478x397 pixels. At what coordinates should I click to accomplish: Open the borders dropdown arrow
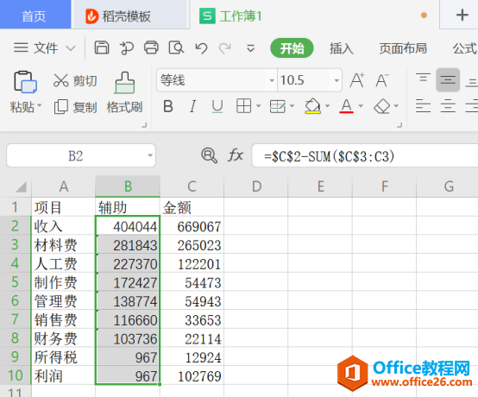pos(259,106)
